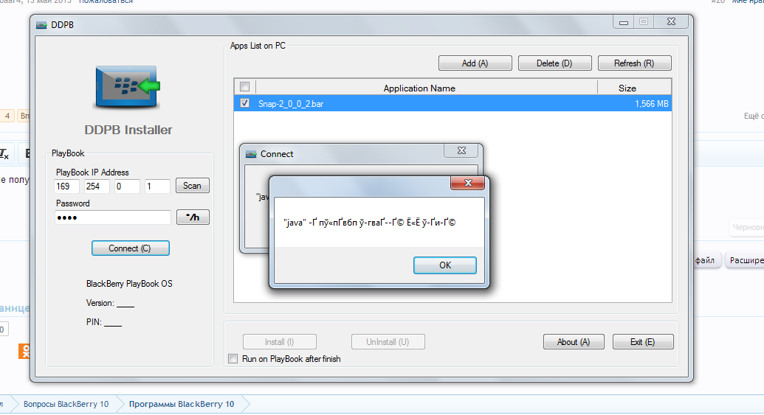Close the java error message box
Viewport: 764px width, 415px height.
467,183
